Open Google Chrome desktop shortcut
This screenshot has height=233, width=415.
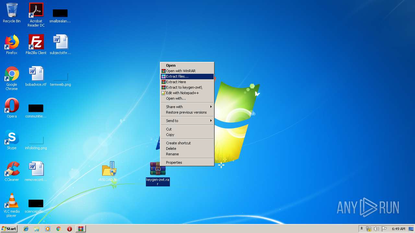[12, 78]
